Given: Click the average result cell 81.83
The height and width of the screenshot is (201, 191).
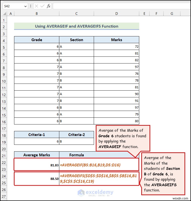Looking at the screenshot, I should point(37,165).
